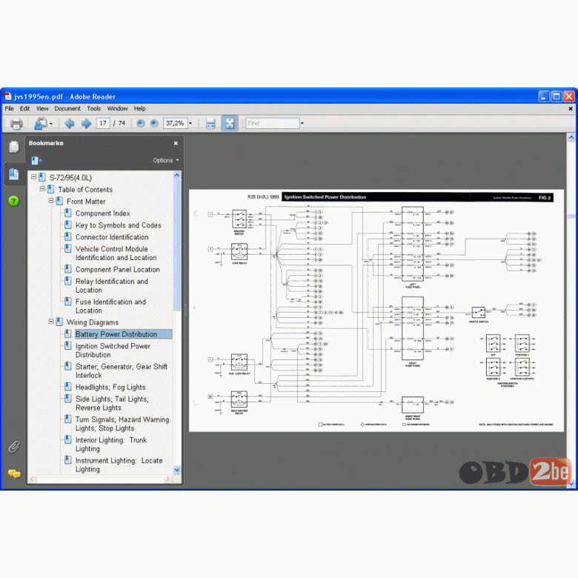This screenshot has width=578, height=578.
Task: Select Interior Lighting: Trunk Lighting bookmark
Action: (x=111, y=444)
